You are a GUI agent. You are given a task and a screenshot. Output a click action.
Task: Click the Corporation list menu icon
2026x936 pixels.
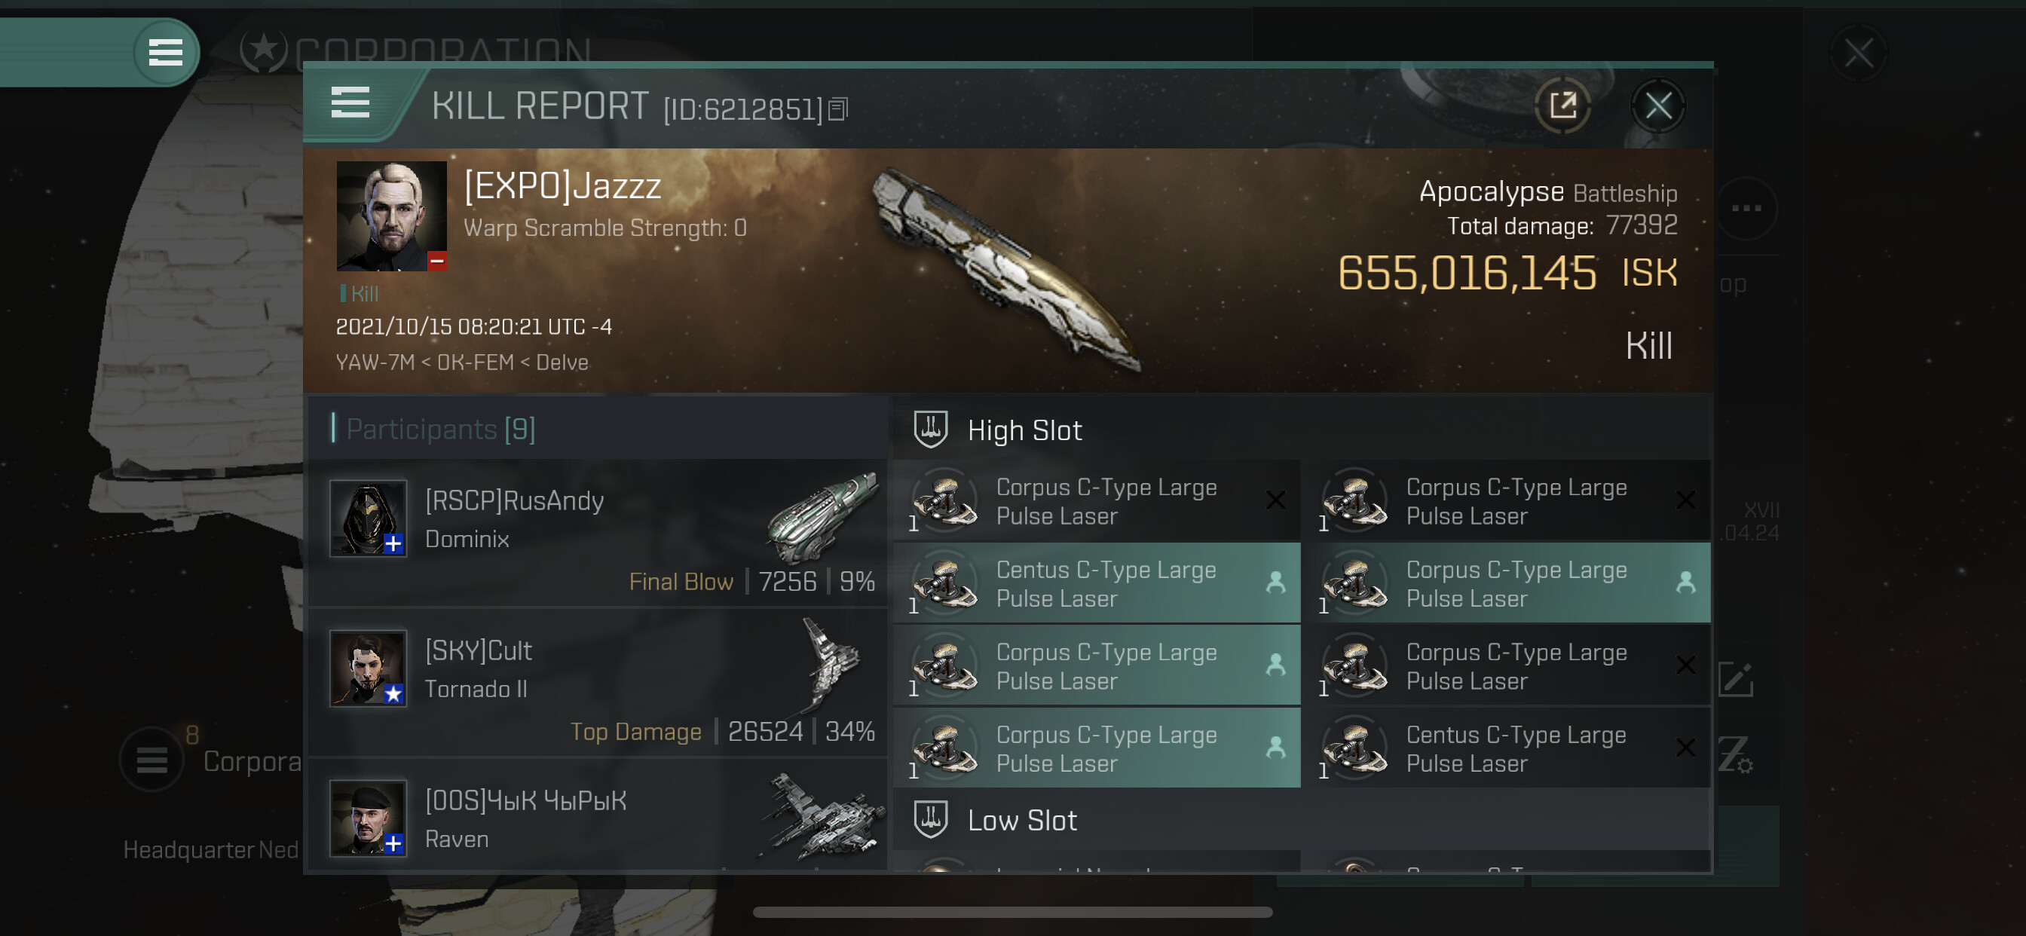(x=151, y=760)
